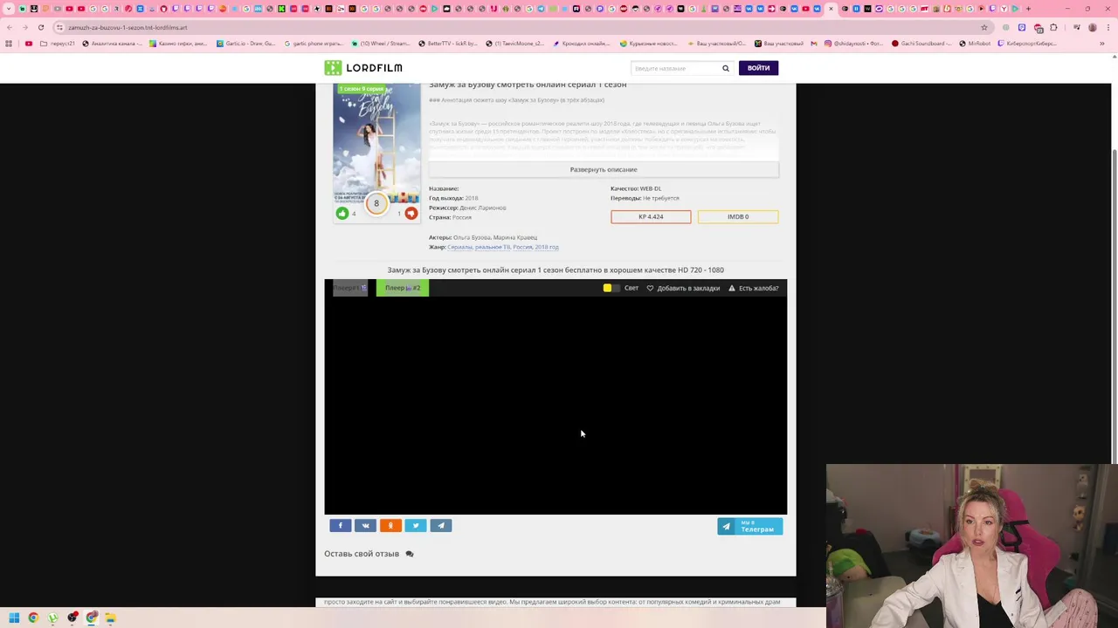This screenshot has height=628, width=1118.
Task: Open a new browser tab with plus icon
Action: pos(1028,9)
